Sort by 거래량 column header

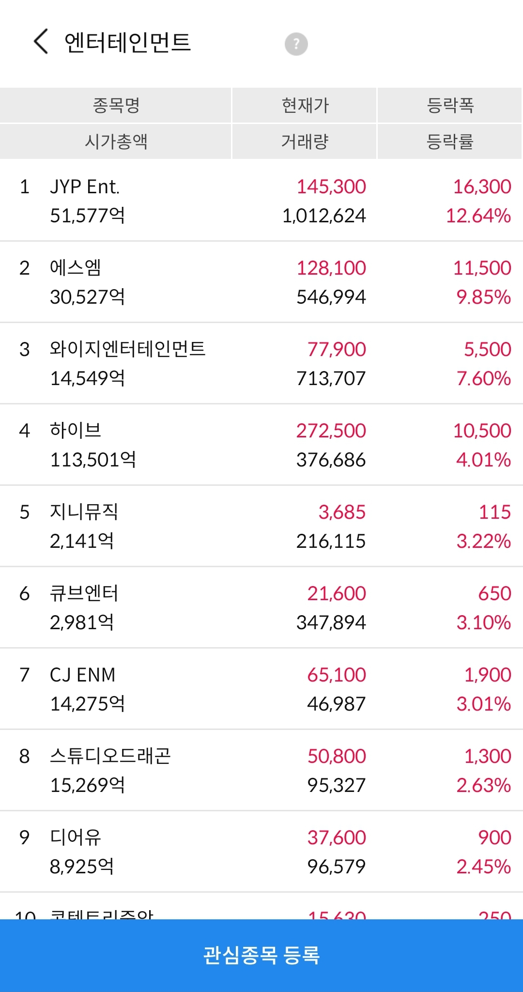[305, 141]
